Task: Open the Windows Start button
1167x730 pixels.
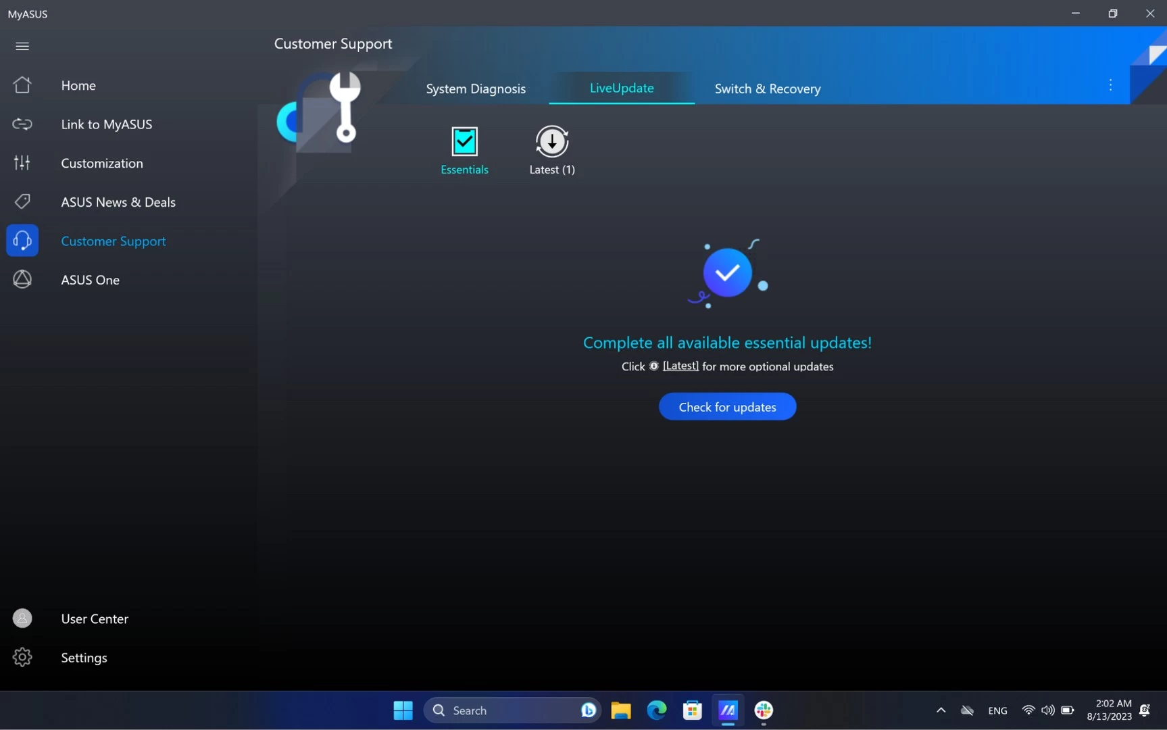Action: coord(403,710)
